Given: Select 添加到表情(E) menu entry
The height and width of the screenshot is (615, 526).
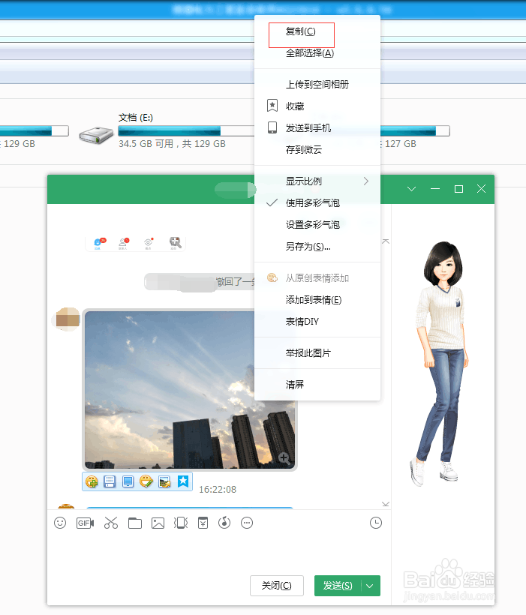Looking at the screenshot, I should coord(317,300).
